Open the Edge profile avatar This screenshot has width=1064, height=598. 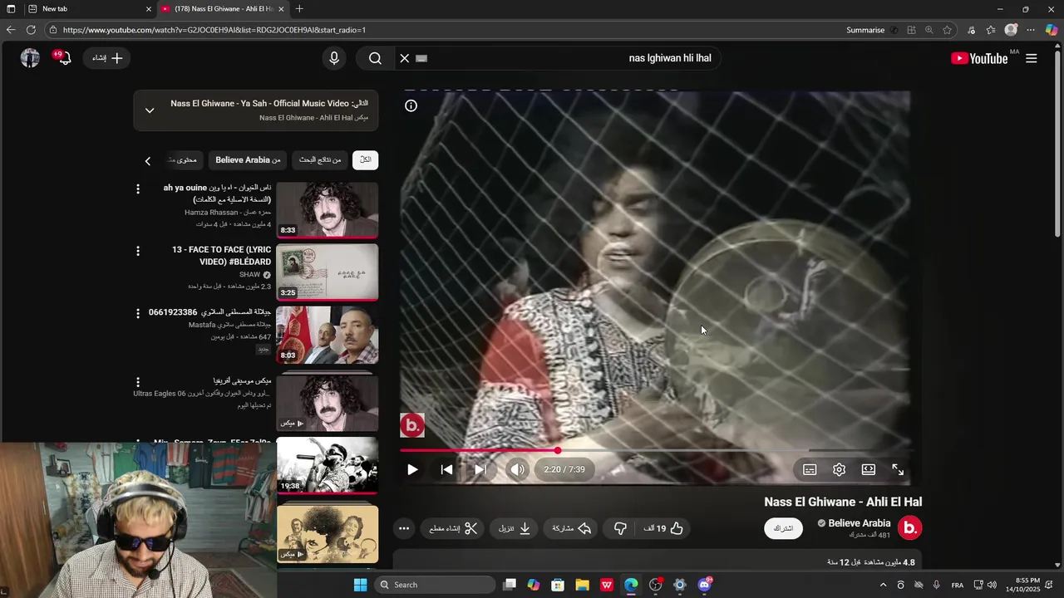click(x=1011, y=30)
